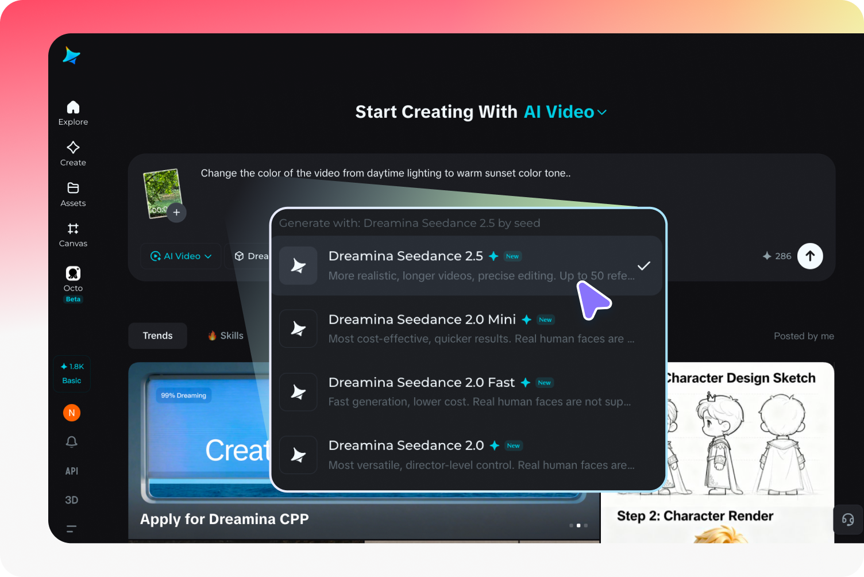The image size is (864, 577).
Task: Click the Dreamina logo icon
Action: [71, 55]
